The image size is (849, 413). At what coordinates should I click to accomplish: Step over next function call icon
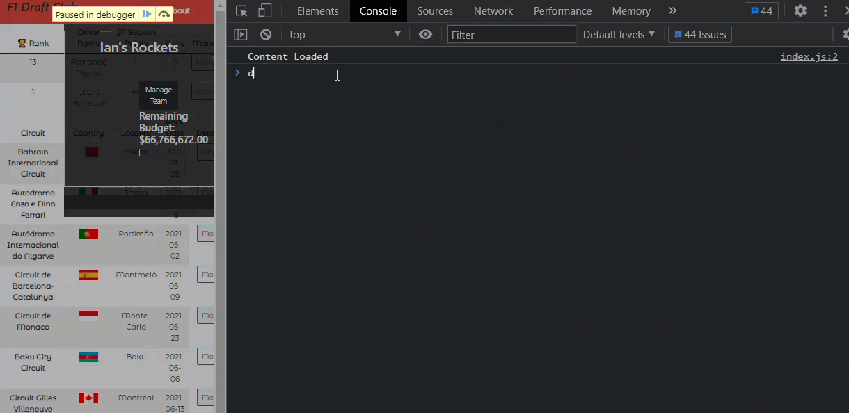tap(164, 14)
